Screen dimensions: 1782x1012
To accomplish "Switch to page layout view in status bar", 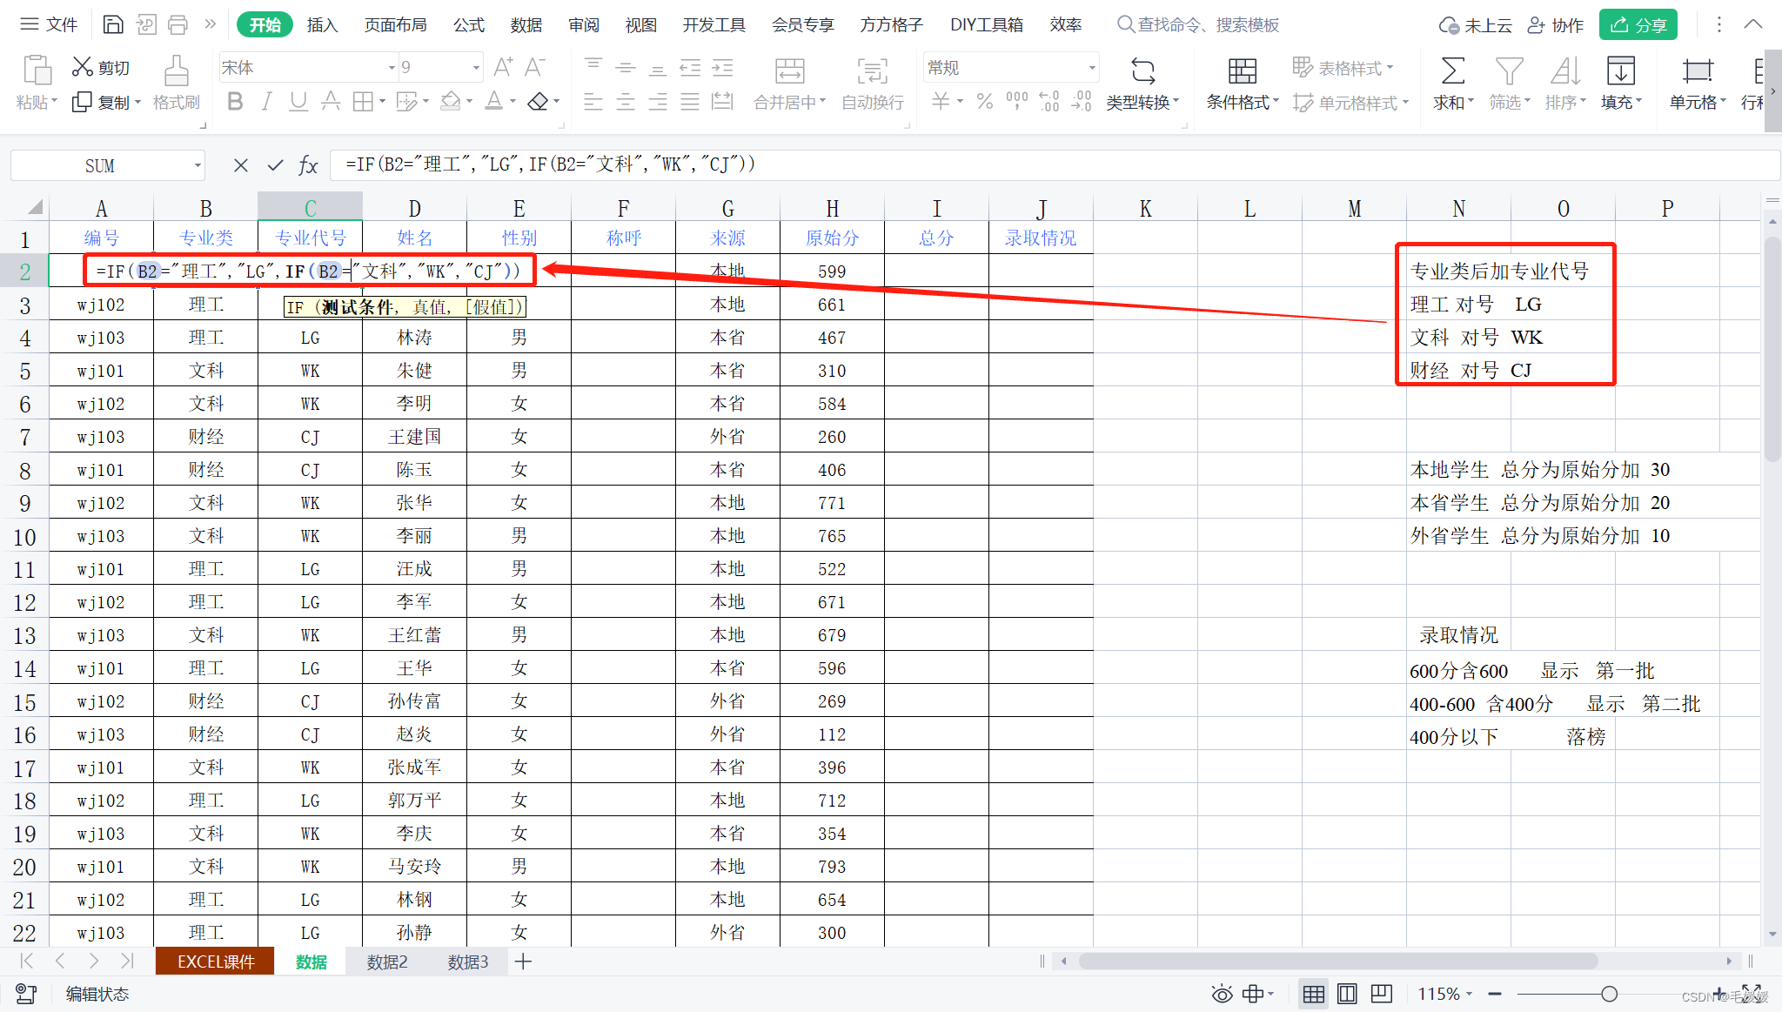I will click(x=1347, y=994).
